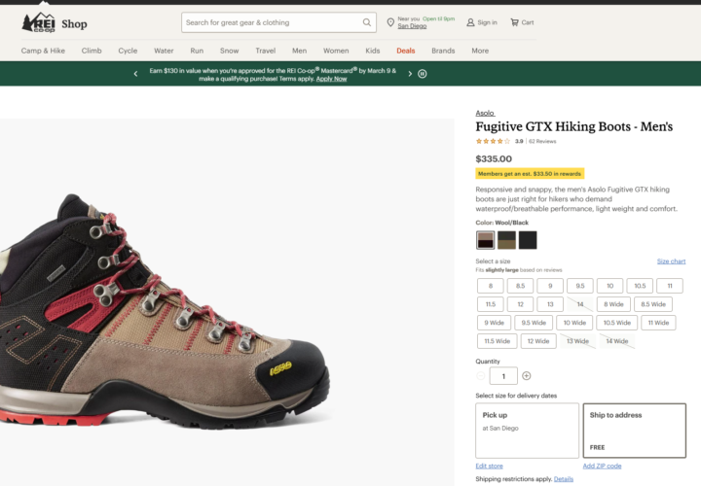This screenshot has width=701, height=486.
Task: Open the Size chart link
Action: pyautogui.click(x=671, y=261)
